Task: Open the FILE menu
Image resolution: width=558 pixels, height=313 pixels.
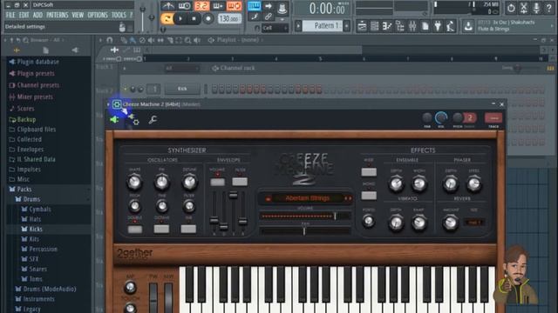Action: click(10, 15)
